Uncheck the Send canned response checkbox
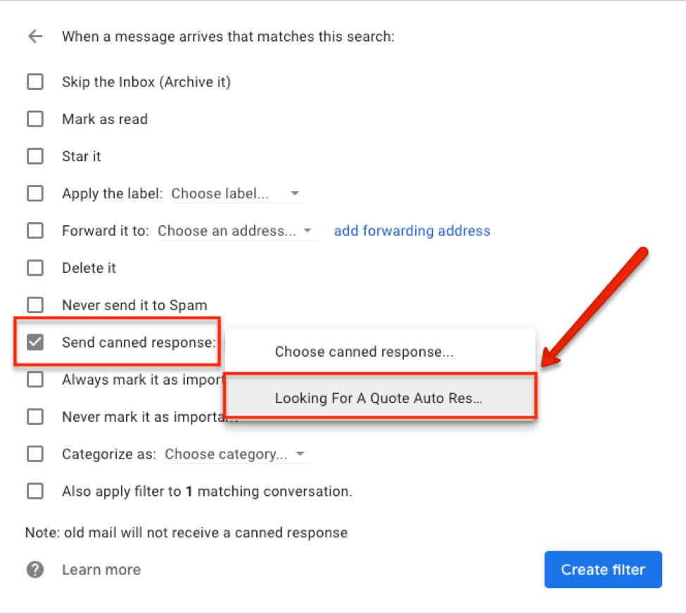 35,343
